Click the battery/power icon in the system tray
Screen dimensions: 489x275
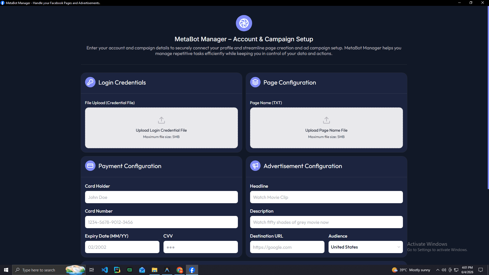coord(450,270)
